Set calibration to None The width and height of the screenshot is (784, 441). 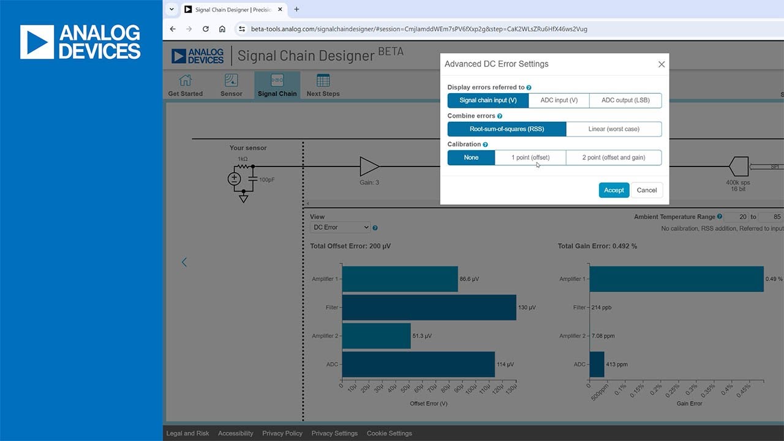[471, 157]
